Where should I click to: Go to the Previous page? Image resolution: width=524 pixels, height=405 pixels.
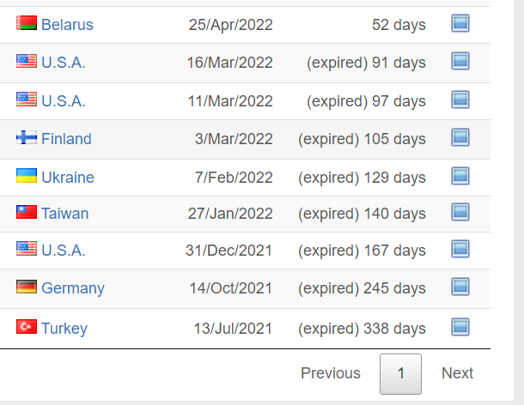click(x=331, y=373)
